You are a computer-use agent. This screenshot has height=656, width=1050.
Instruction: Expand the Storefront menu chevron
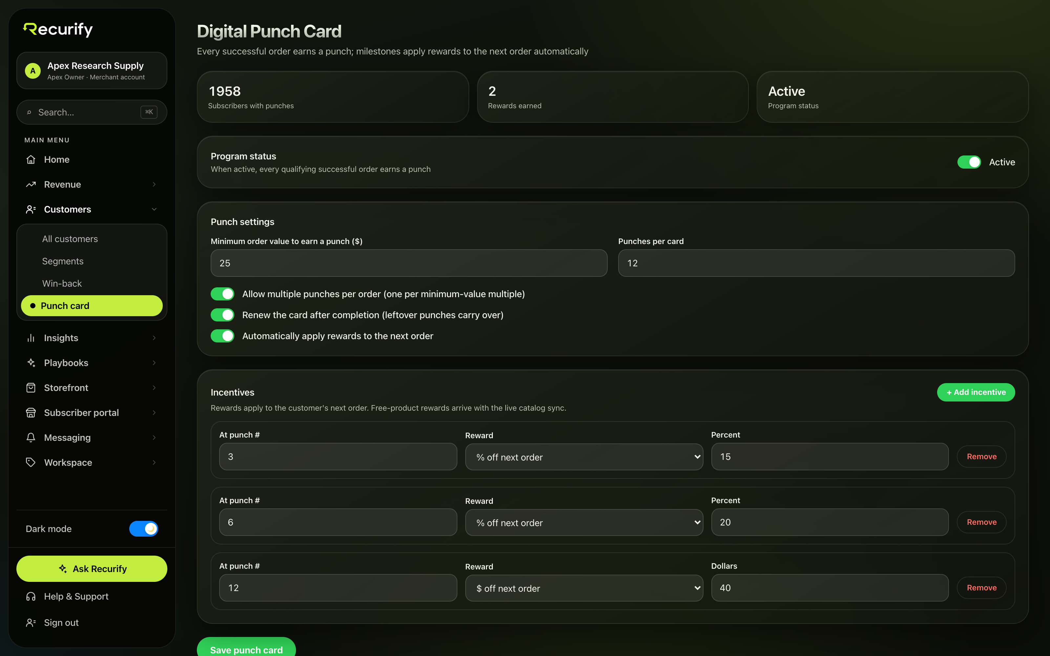[154, 388]
